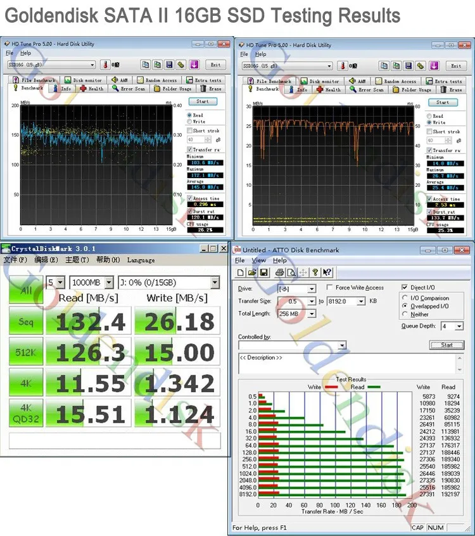Open Total Length 256 MB dropdown
The image size is (475, 536).
pos(312,314)
